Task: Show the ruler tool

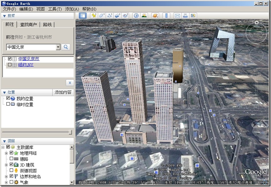Action: tap(166, 16)
